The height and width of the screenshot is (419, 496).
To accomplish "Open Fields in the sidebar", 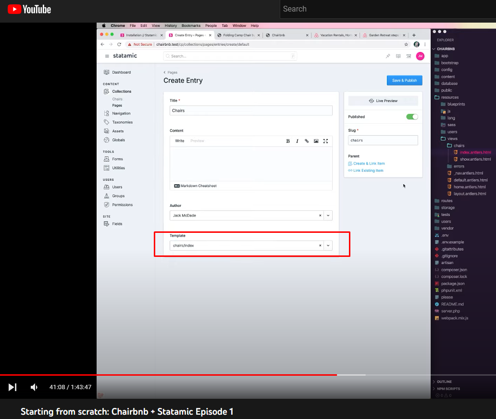I will pyautogui.click(x=112, y=224).
